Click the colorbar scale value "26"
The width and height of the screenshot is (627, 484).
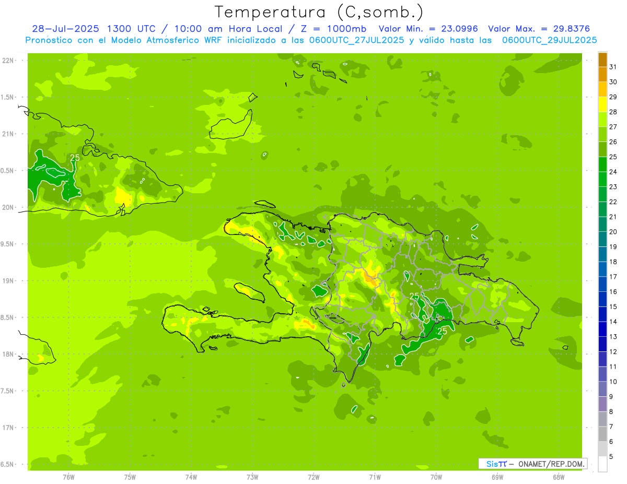coord(613,142)
